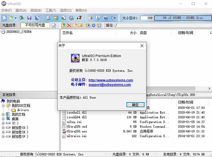Open the 帮助(H) menu
The image size is (212, 157).
pos(81,10)
